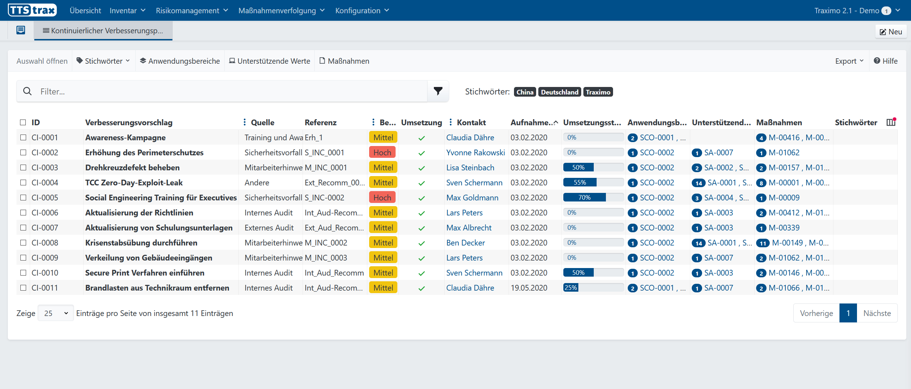Check the CI-0004 row checkbox
The width and height of the screenshot is (911, 389).
click(x=23, y=183)
